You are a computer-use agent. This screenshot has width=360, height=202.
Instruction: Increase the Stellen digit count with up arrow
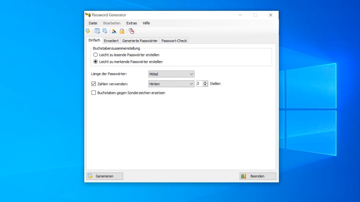tap(206, 82)
